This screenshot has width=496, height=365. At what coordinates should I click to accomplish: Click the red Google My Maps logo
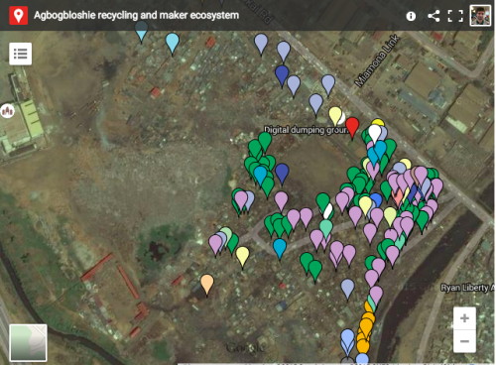[x=19, y=16]
